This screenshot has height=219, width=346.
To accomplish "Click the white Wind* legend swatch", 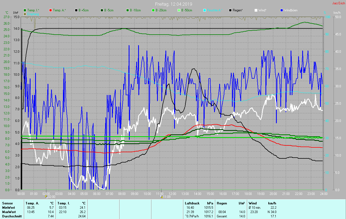I will pyautogui.click(x=256, y=10).
